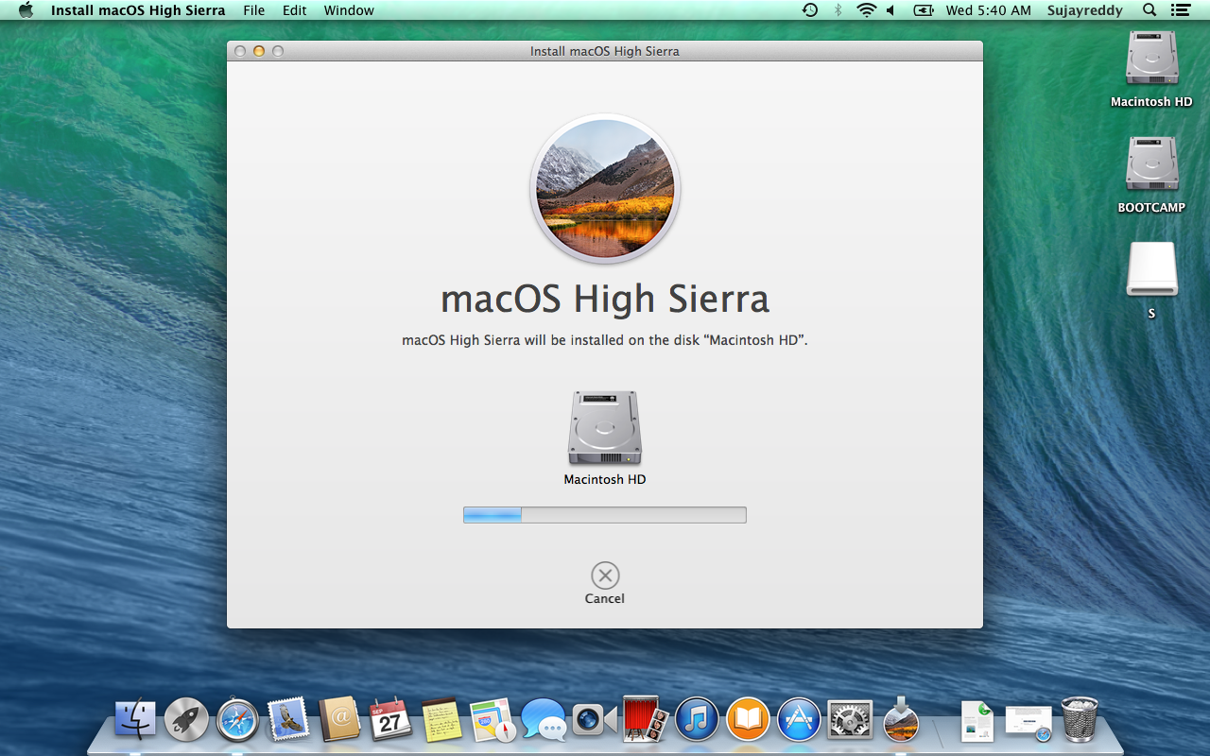Open the Apple menu
This screenshot has width=1210, height=756.
(26, 10)
